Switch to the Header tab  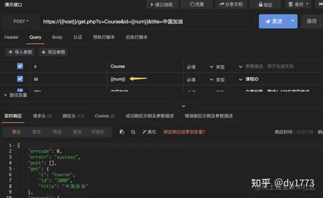coord(11,37)
